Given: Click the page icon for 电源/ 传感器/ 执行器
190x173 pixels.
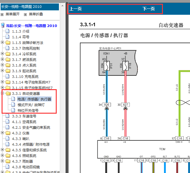Looking at the screenshot, I should coord(13,99).
